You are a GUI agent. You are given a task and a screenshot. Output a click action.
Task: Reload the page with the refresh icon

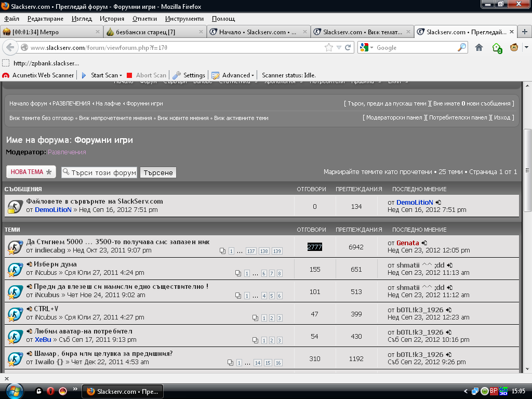(x=348, y=47)
